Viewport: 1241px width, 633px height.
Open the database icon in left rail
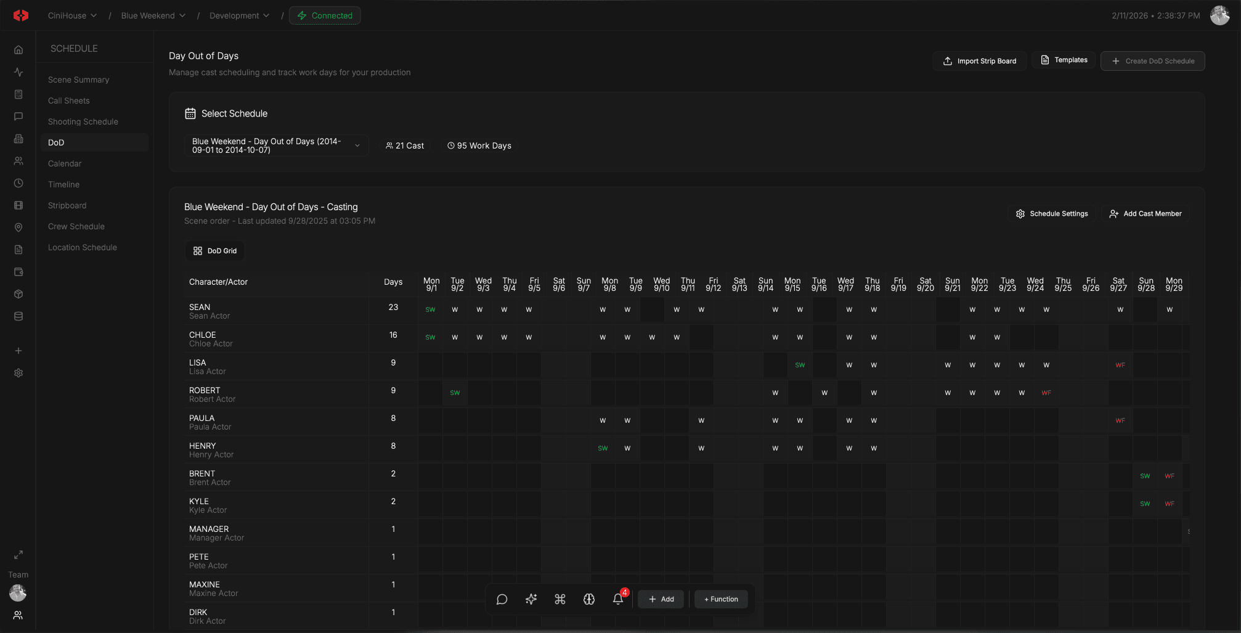tap(18, 316)
